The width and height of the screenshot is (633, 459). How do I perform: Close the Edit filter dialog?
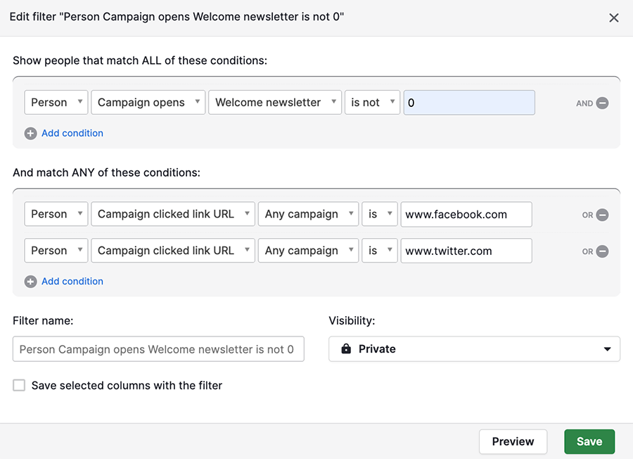pos(614,18)
